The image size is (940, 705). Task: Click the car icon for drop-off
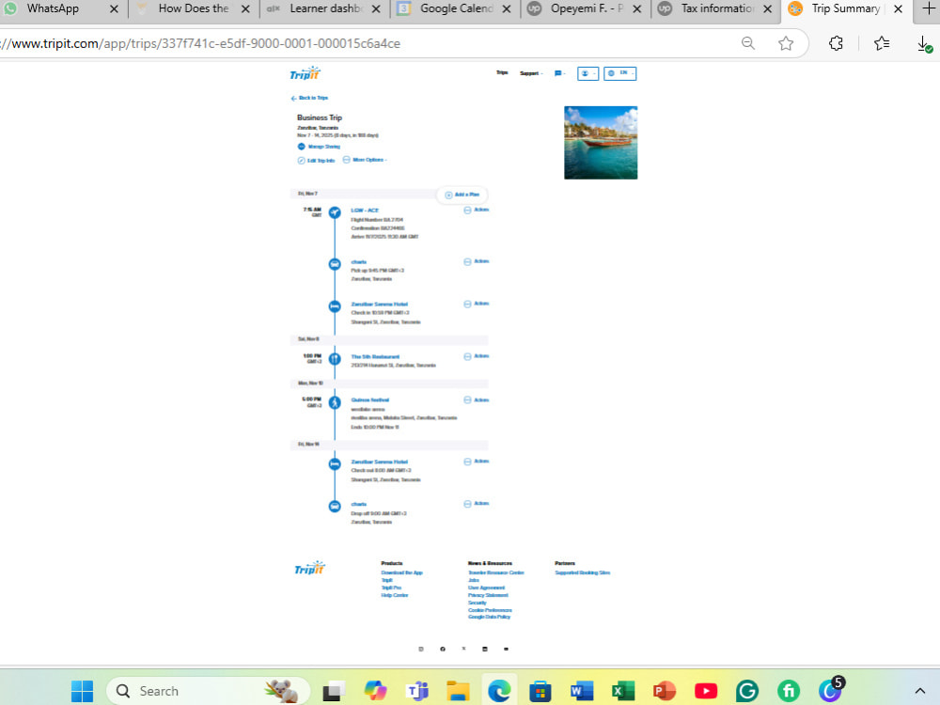point(335,506)
